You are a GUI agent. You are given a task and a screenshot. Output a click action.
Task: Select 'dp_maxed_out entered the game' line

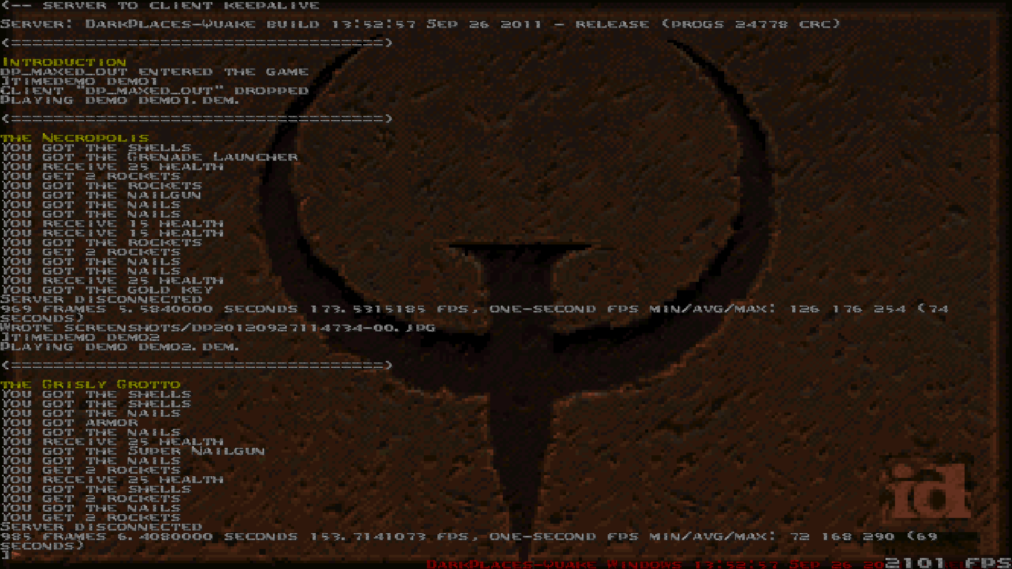[x=154, y=72]
